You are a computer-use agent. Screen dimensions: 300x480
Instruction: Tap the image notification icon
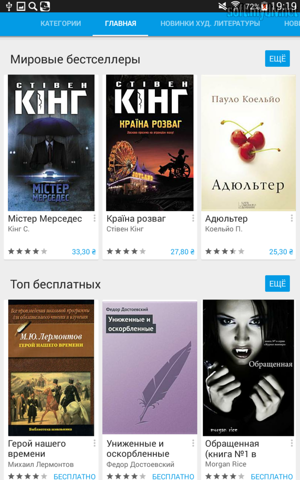coord(21,6)
